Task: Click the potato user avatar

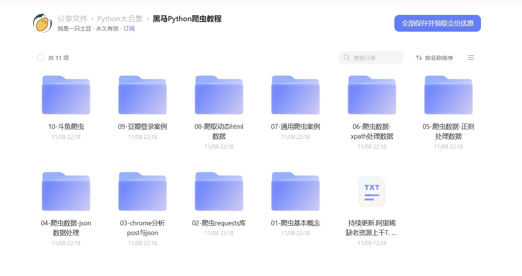Action: pos(43,23)
